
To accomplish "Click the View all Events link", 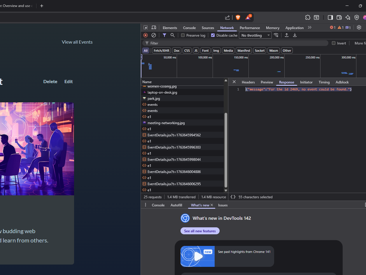I will 77,42.
